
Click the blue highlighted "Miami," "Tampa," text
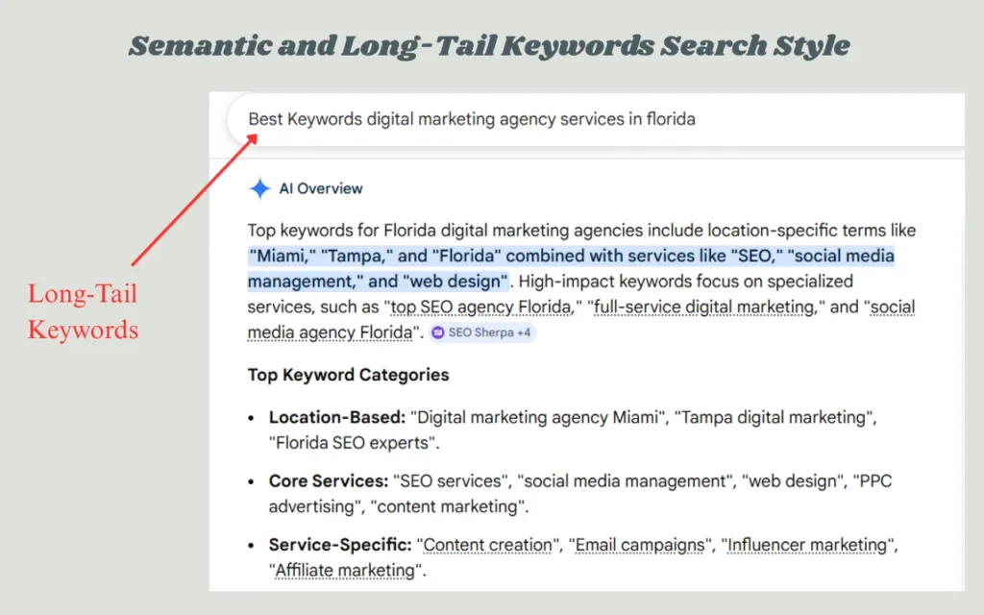[319, 257]
